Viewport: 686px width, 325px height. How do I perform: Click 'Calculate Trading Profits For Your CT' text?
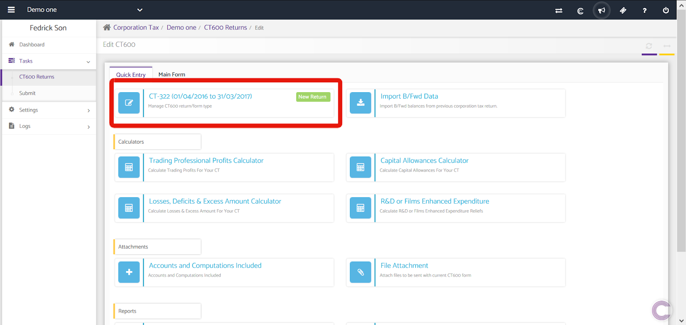click(x=184, y=170)
